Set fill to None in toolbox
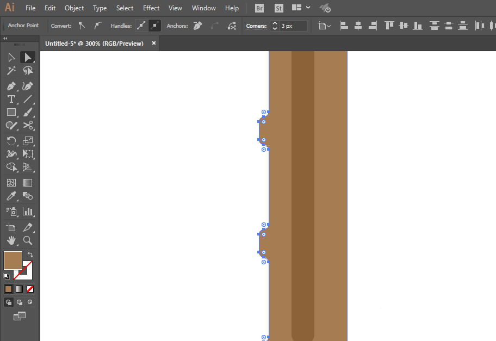This screenshot has width=496, height=341. coord(30,289)
